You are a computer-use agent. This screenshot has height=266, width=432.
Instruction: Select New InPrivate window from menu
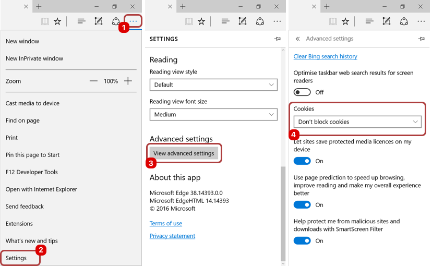[34, 58]
